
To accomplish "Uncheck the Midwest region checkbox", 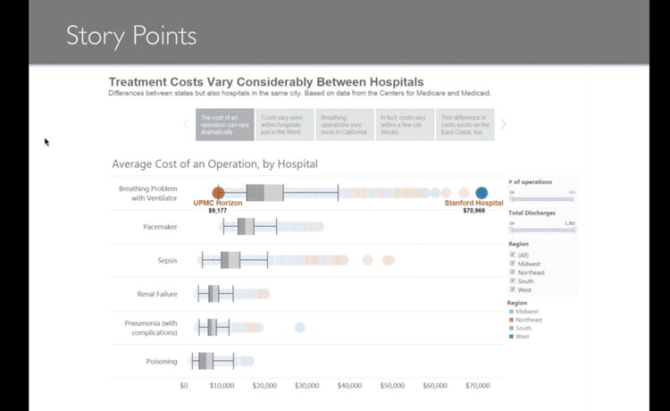I will point(512,264).
